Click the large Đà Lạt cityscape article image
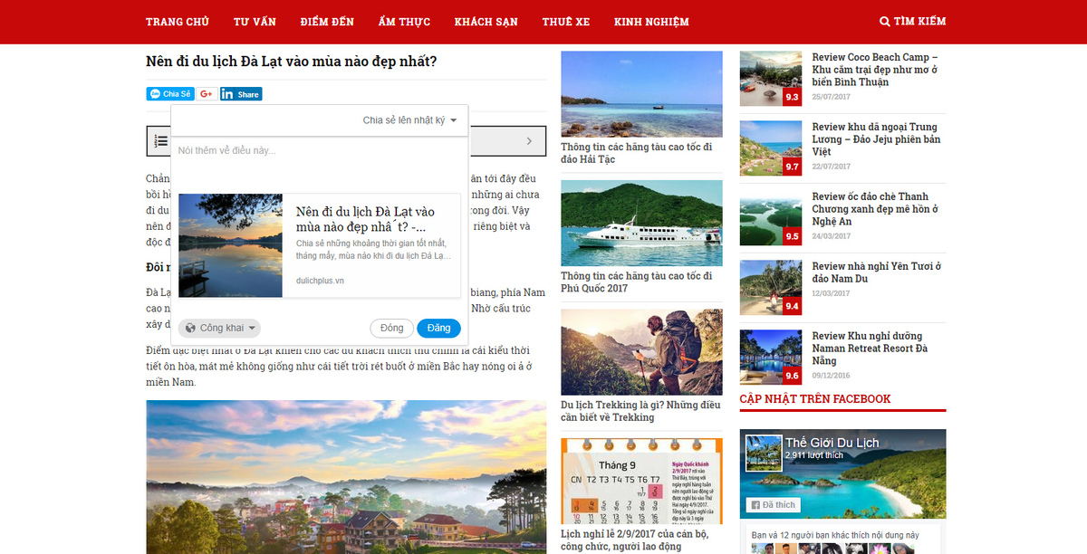This screenshot has width=1087, height=554. 346,477
